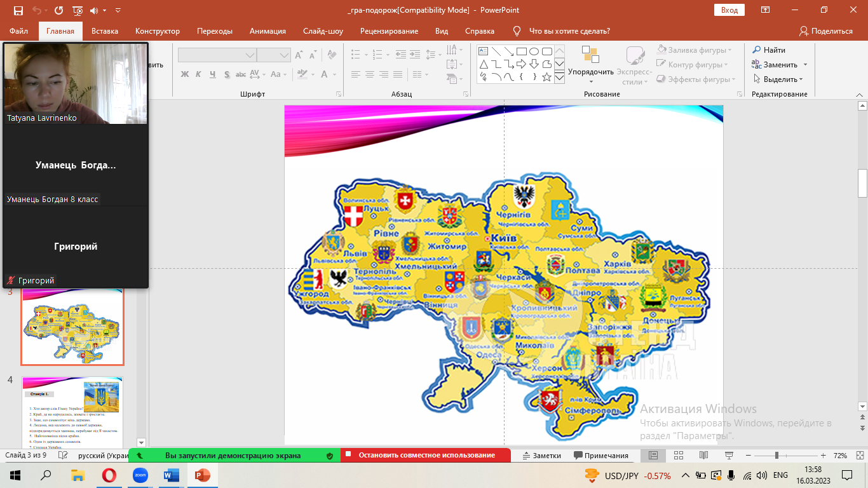Switch to the Анимация tab

coord(268,31)
